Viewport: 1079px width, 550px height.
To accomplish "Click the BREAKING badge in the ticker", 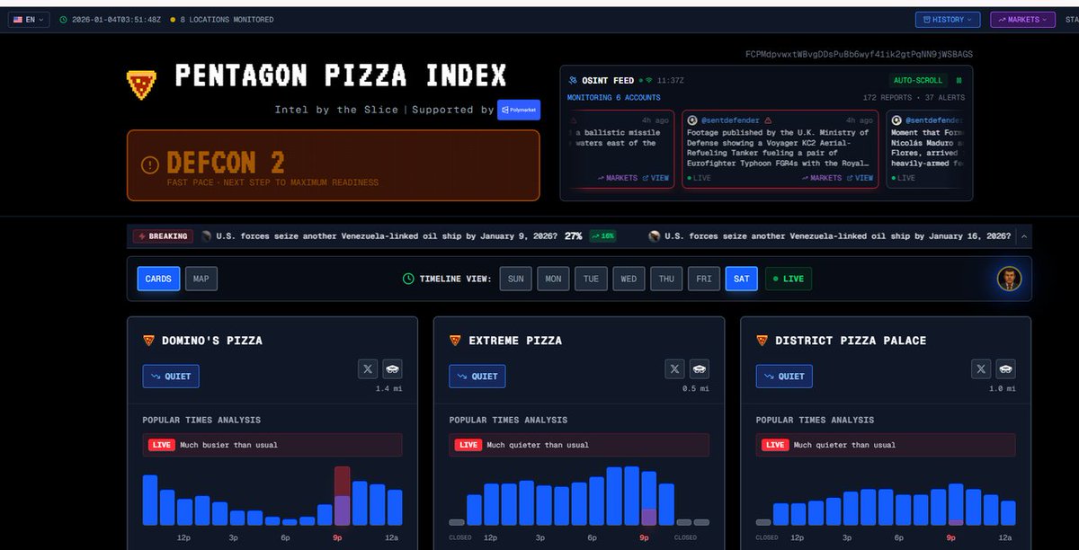I will click(x=164, y=236).
